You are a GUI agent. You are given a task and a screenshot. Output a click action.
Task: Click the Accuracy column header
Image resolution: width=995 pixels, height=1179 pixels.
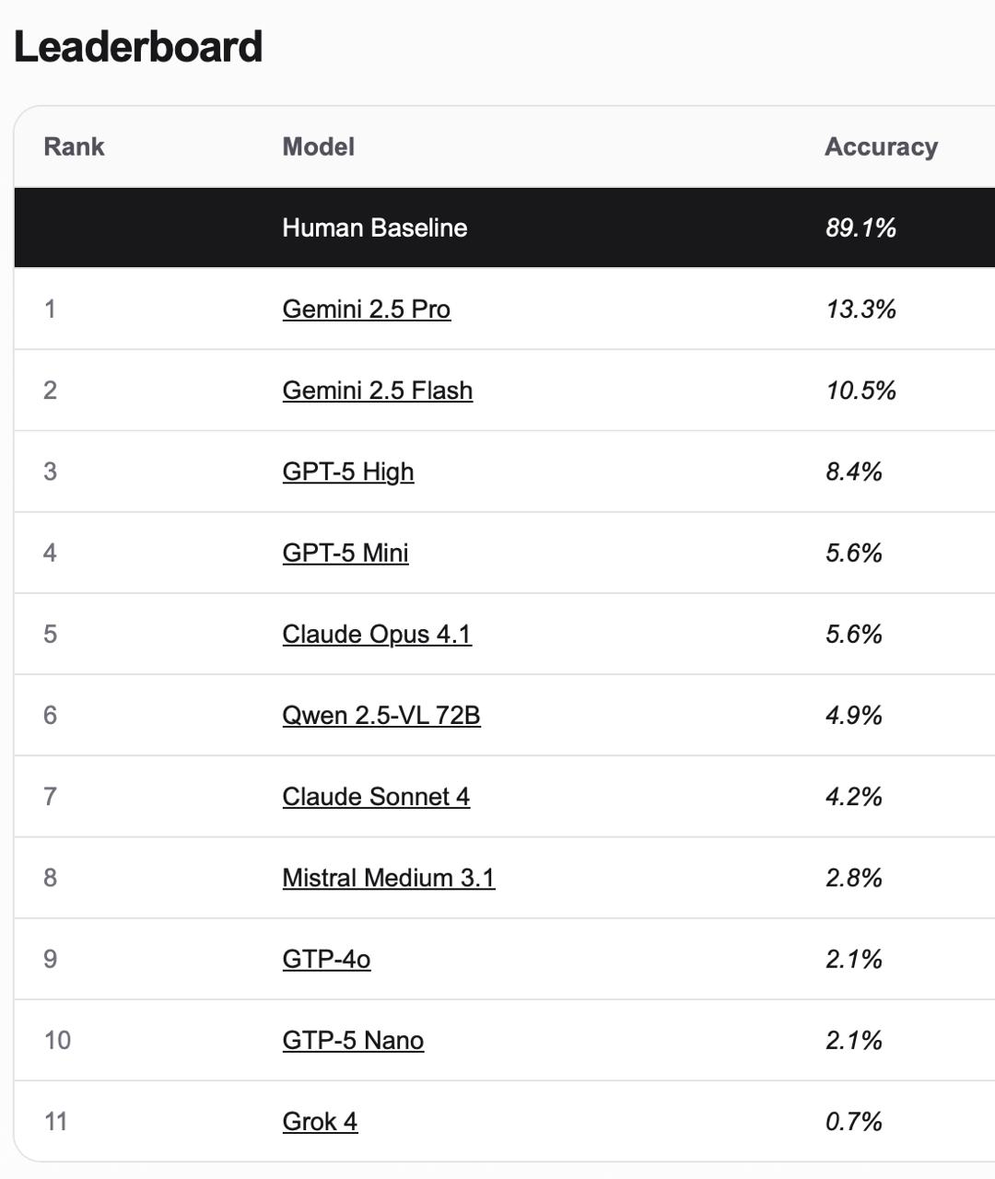click(x=880, y=147)
